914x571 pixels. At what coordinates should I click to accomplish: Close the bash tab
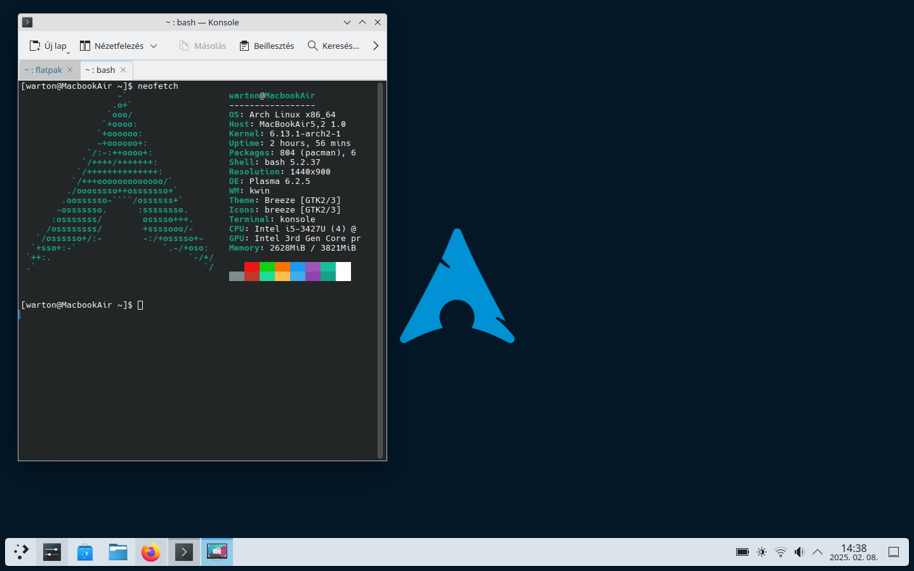click(123, 70)
